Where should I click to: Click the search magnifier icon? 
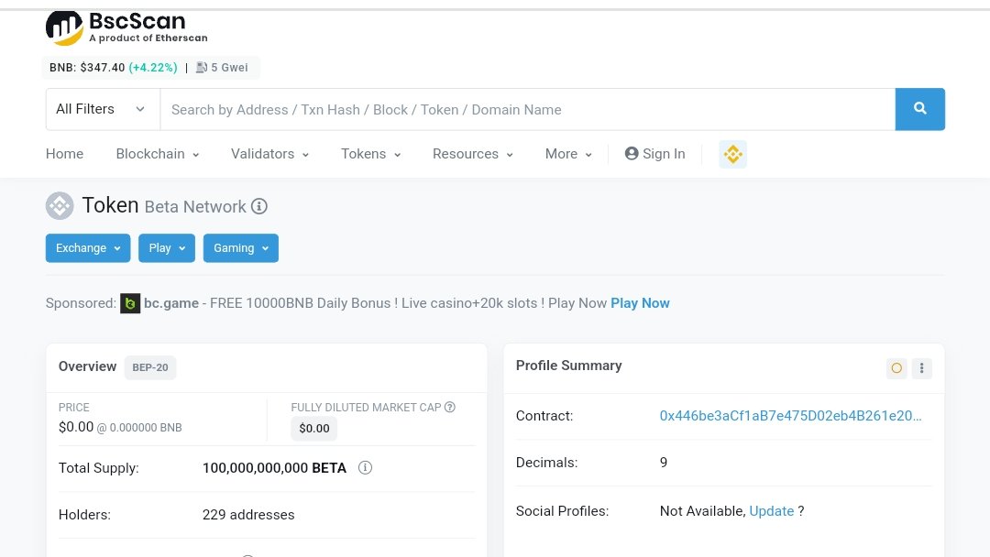click(x=919, y=108)
